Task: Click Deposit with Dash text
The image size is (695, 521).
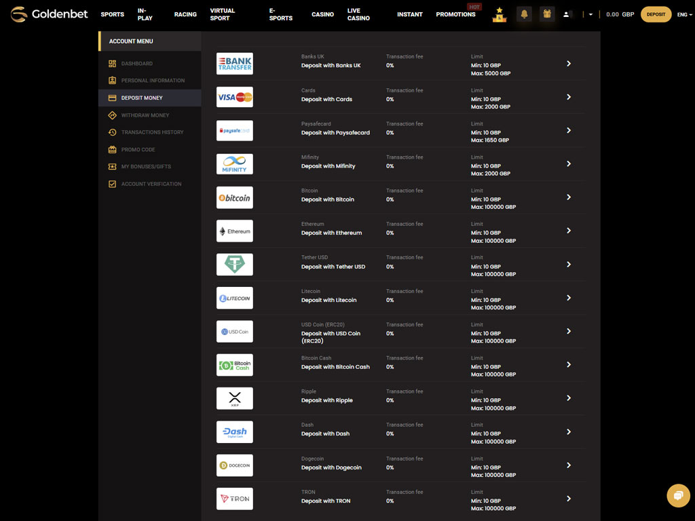Action: tap(325, 433)
